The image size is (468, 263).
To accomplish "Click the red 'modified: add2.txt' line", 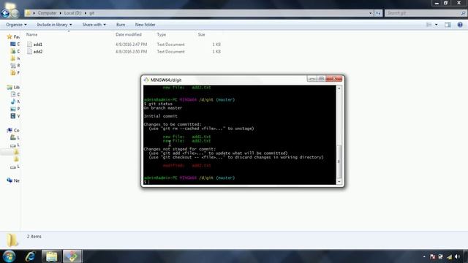I will click(187, 166).
